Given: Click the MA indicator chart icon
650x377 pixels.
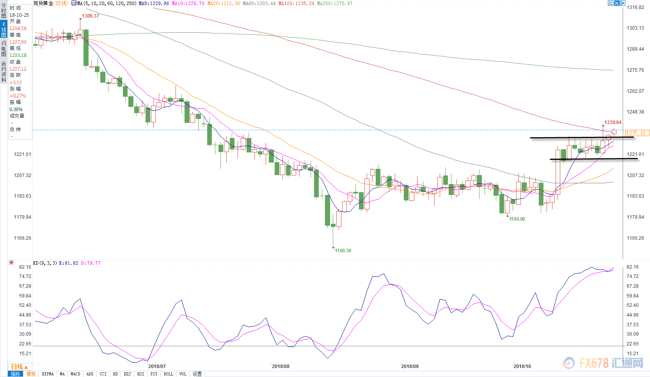Looking at the screenshot, I should [x=74, y=3].
